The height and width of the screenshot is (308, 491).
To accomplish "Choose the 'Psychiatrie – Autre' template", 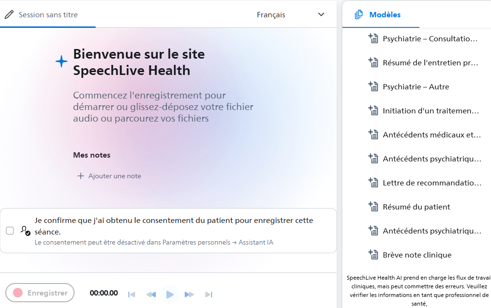I will (x=416, y=86).
